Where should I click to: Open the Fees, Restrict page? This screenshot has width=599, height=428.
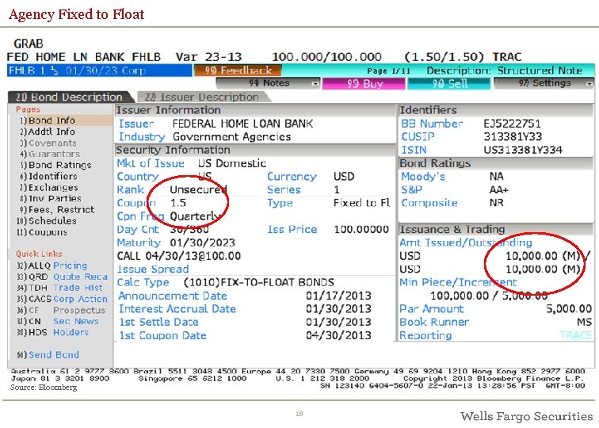click(57, 210)
